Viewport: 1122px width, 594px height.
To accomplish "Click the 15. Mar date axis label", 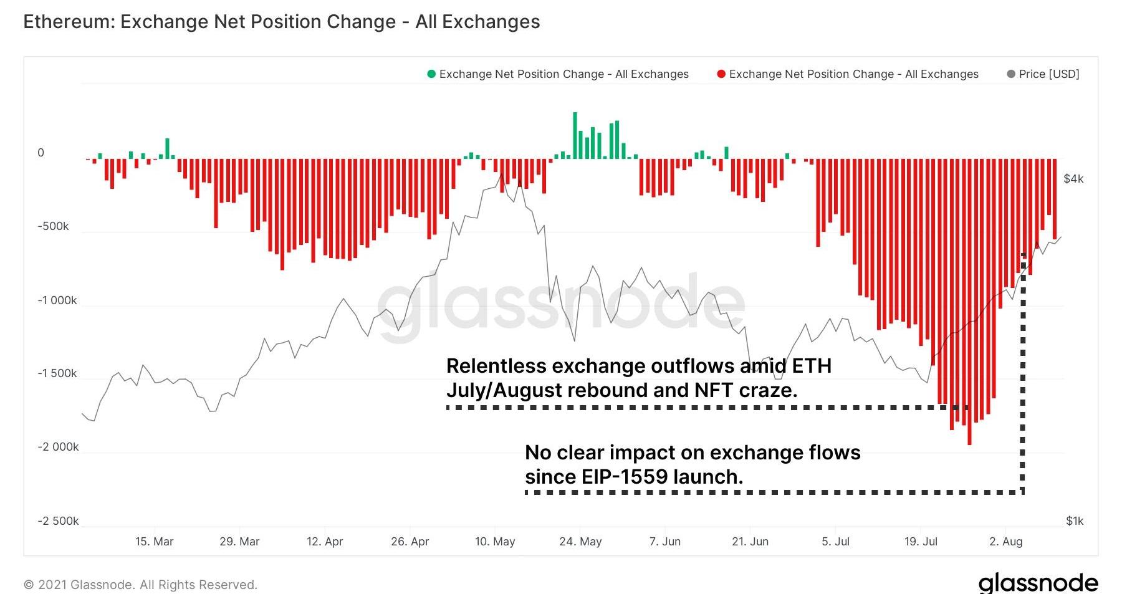I will click(x=154, y=541).
